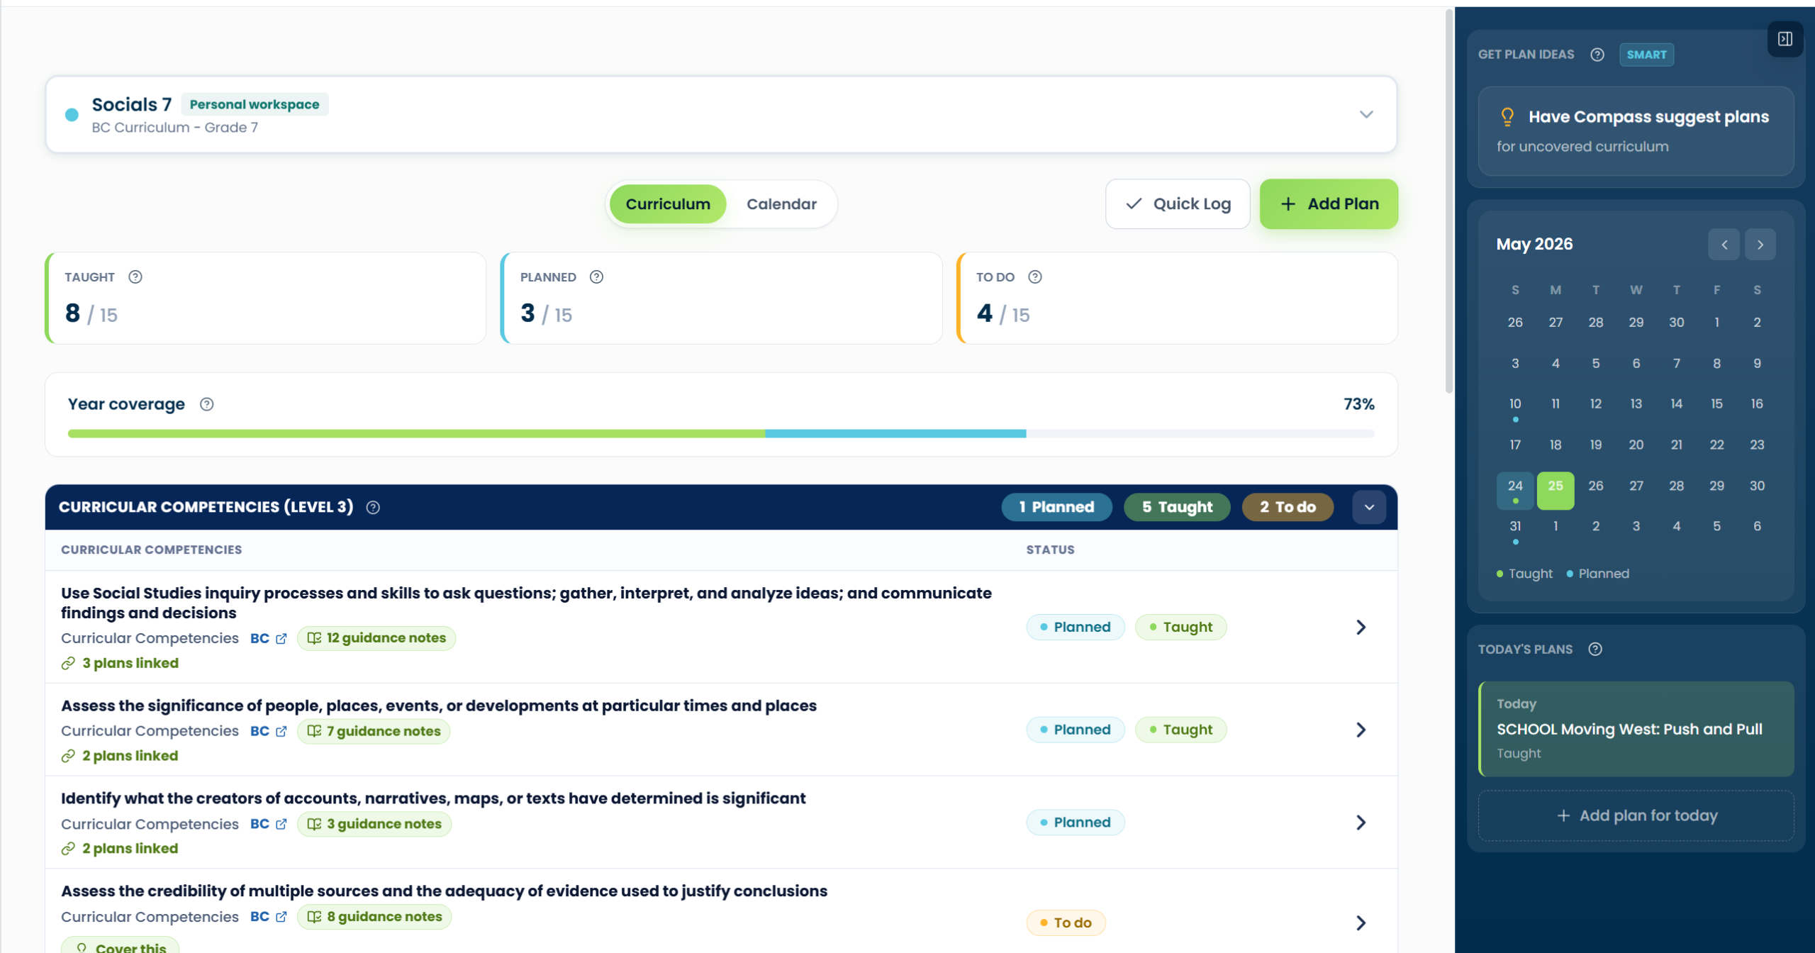Click Taught status on inquiry processes row

click(x=1180, y=628)
